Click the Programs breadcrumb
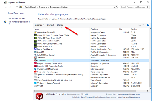155x101 pixels. [43, 7]
